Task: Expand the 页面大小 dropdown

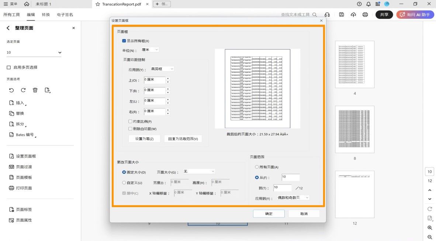Action: click(199, 171)
